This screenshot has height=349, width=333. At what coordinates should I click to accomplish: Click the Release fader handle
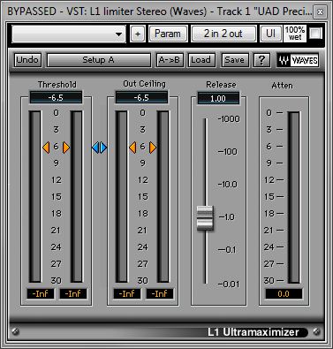click(x=205, y=218)
